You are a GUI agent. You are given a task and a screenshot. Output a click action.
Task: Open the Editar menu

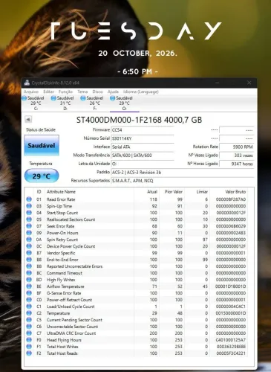48,92
